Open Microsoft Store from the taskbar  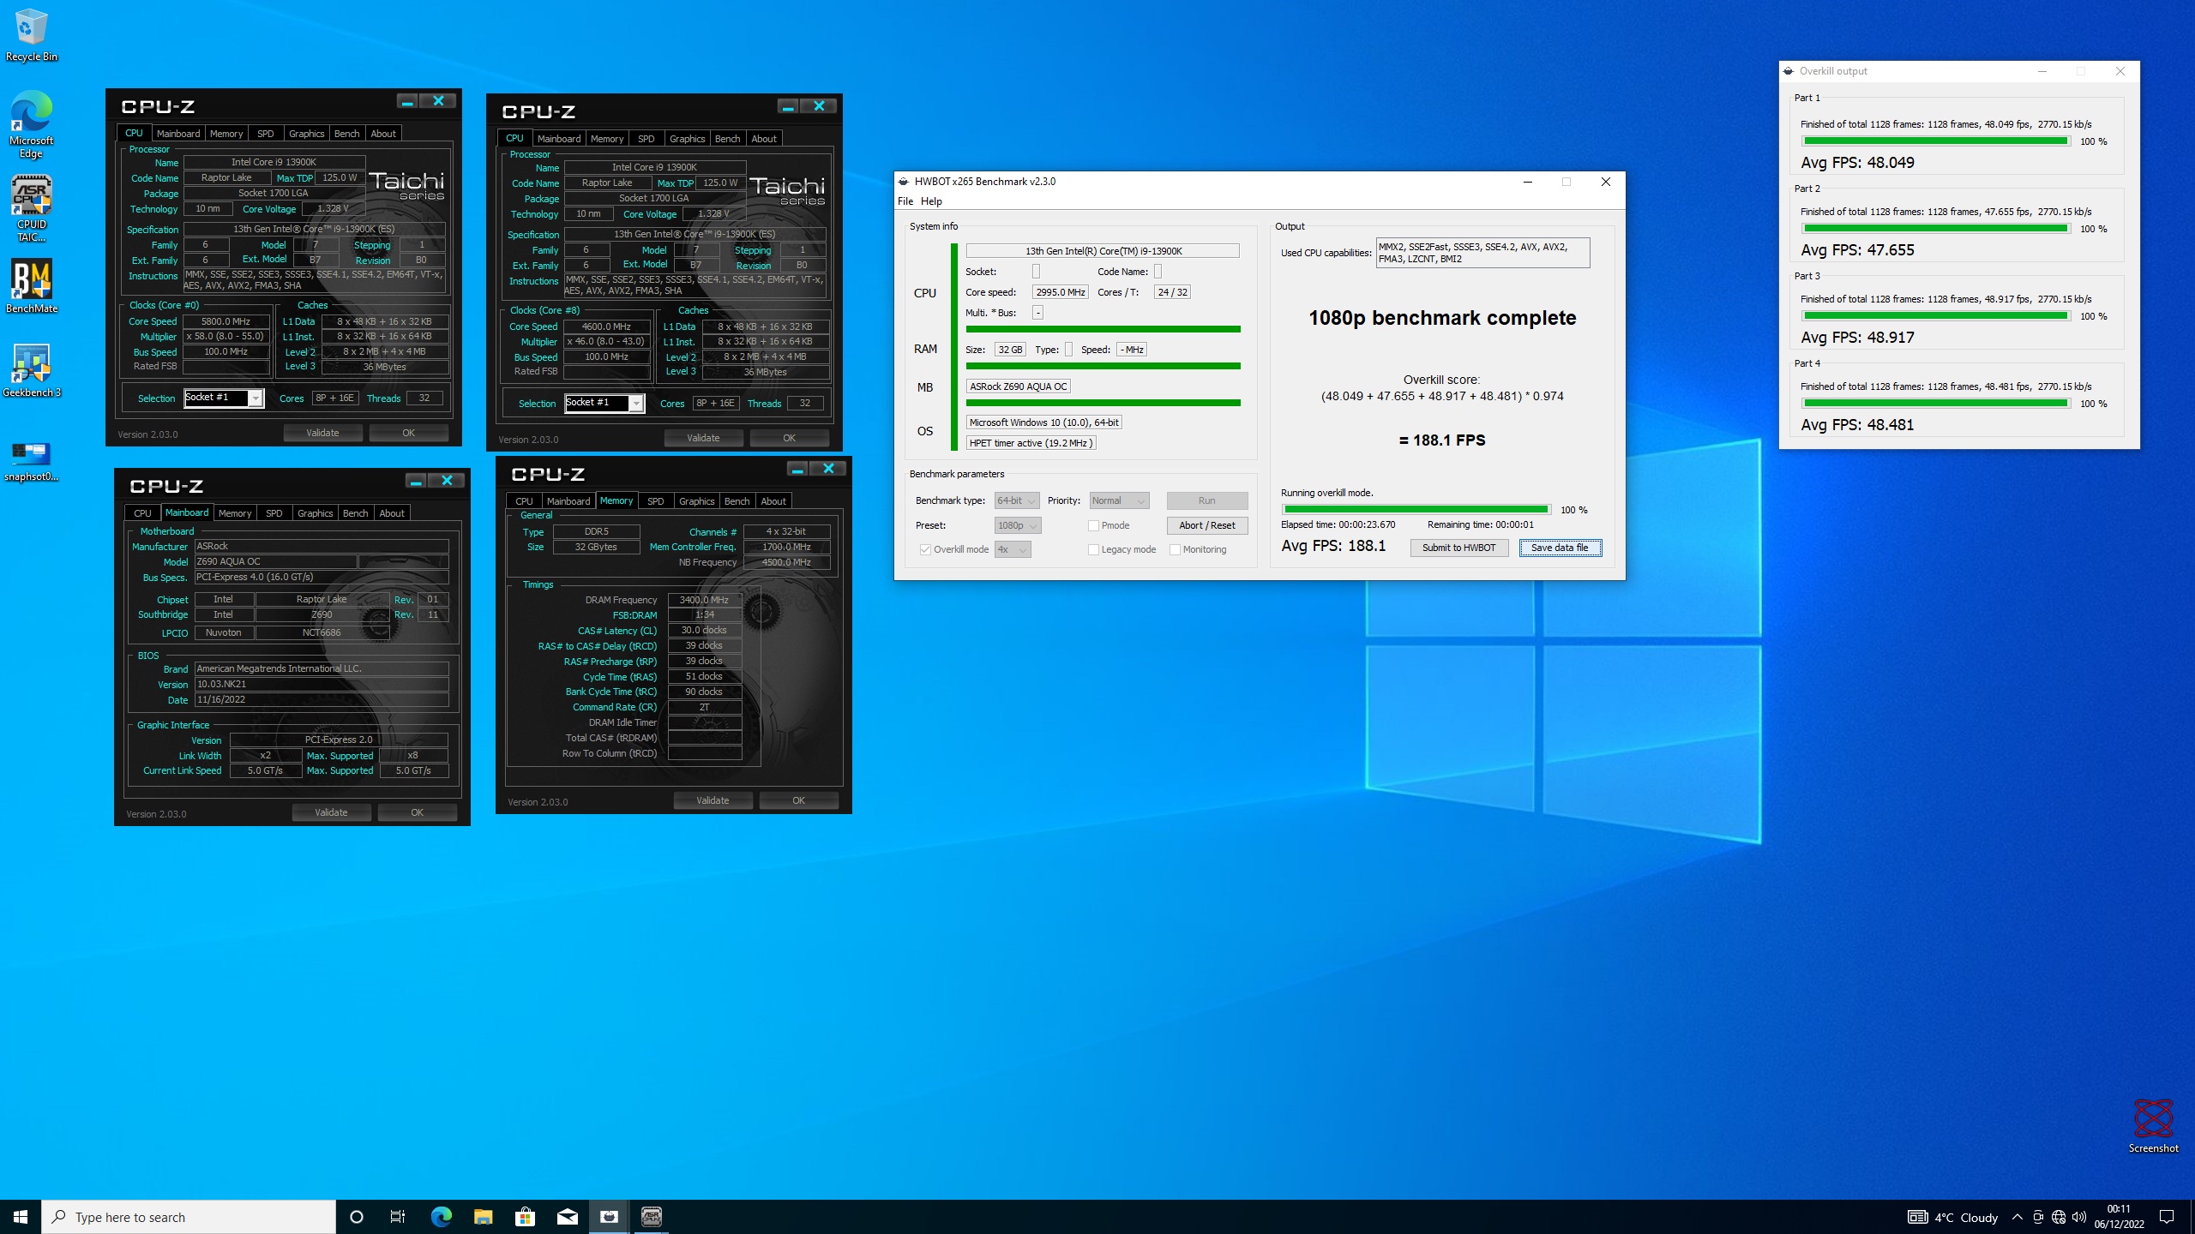525,1217
